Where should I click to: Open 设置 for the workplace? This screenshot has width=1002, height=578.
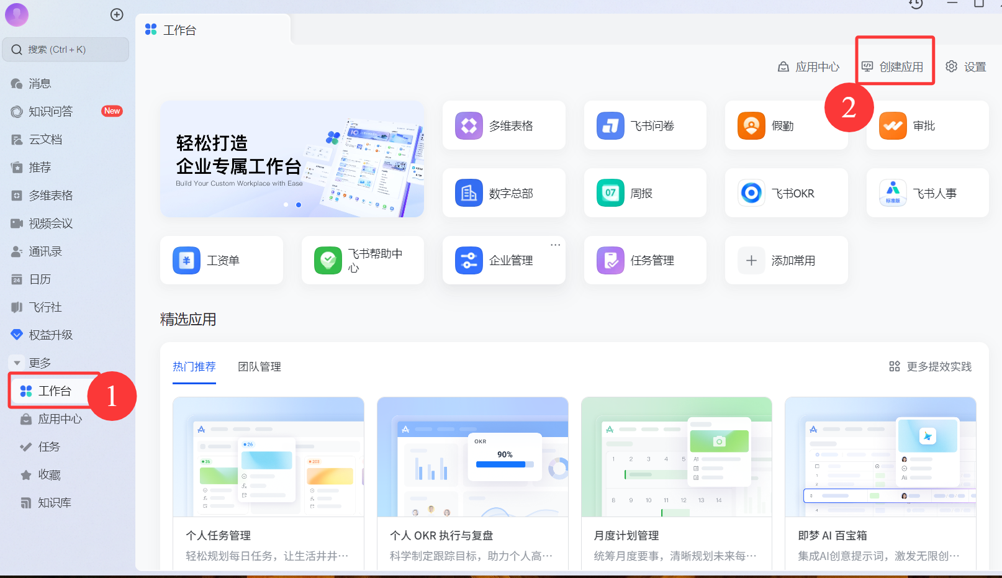pos(965,66)
